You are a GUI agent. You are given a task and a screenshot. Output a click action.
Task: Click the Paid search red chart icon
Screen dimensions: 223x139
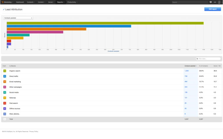click(5, 103)
